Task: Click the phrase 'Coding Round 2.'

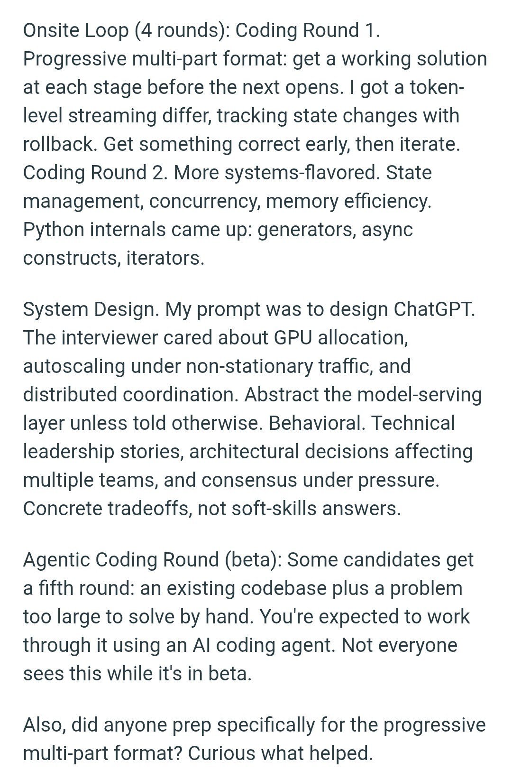Action: click(95, 173)
